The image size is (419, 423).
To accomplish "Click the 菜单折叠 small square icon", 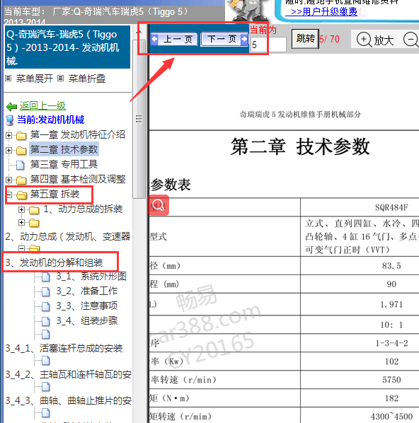I will (60, 79).
